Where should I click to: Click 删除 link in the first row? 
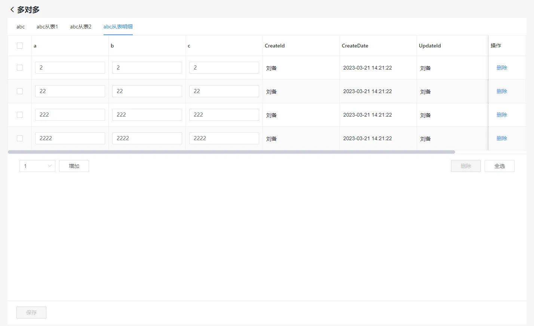(x=501, y=68)
